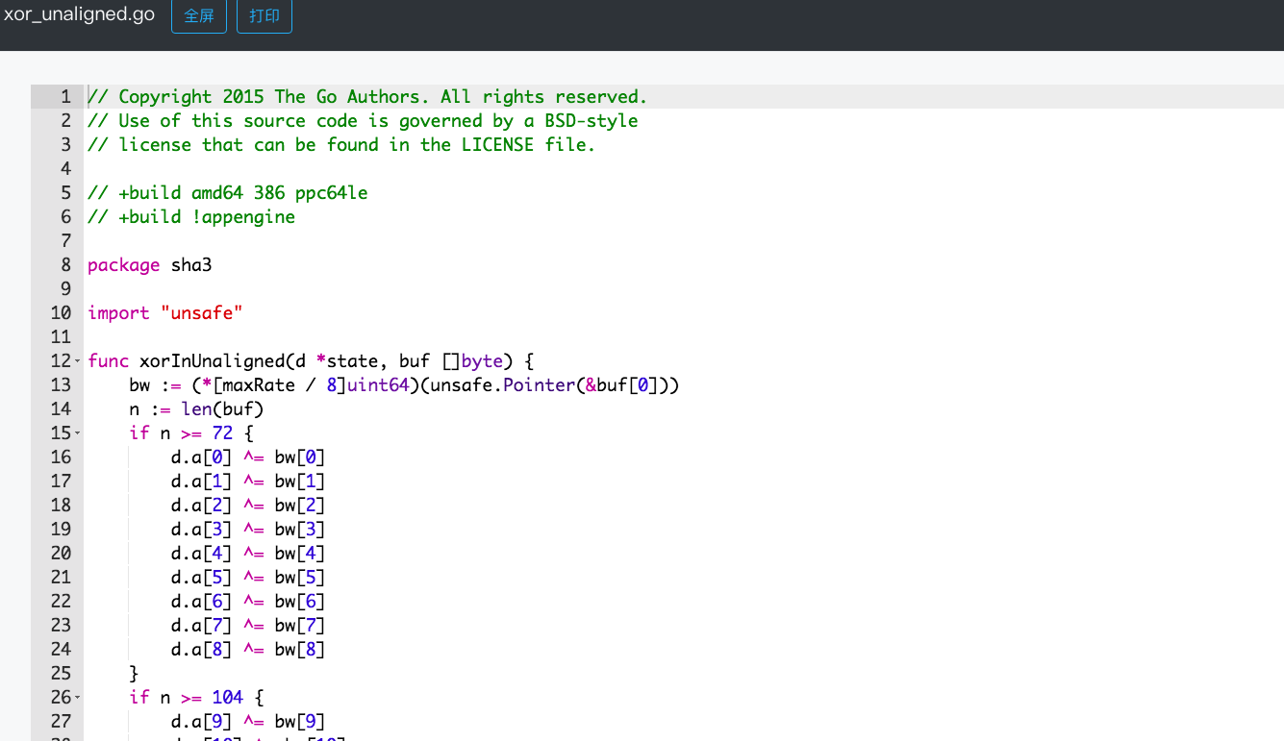Click line number 8 in gutter
The width and height of the screenshot is (1284, 741).
tap(65, 265)
